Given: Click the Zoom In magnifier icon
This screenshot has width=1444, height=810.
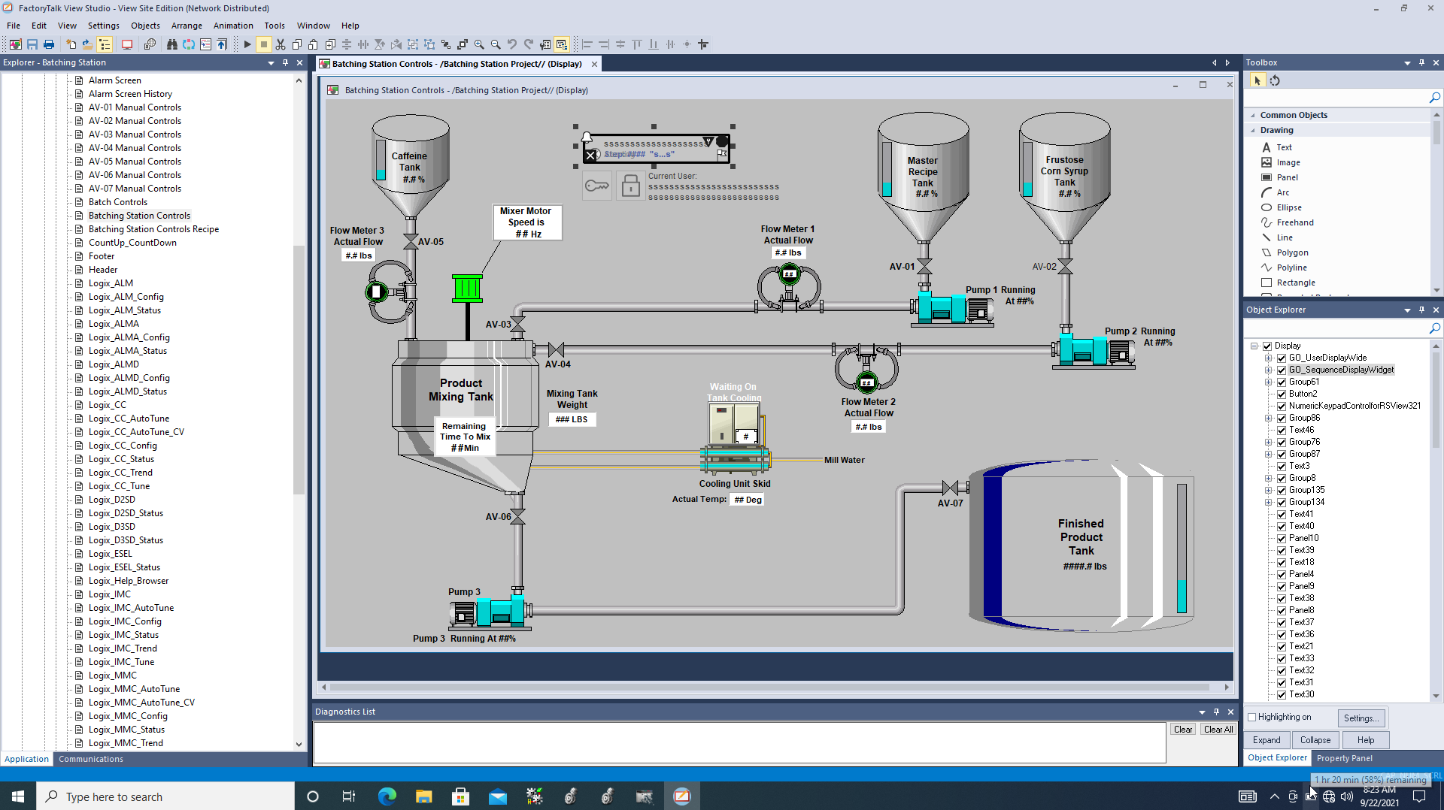Looking at the screenshot, I should coord(479,44).
